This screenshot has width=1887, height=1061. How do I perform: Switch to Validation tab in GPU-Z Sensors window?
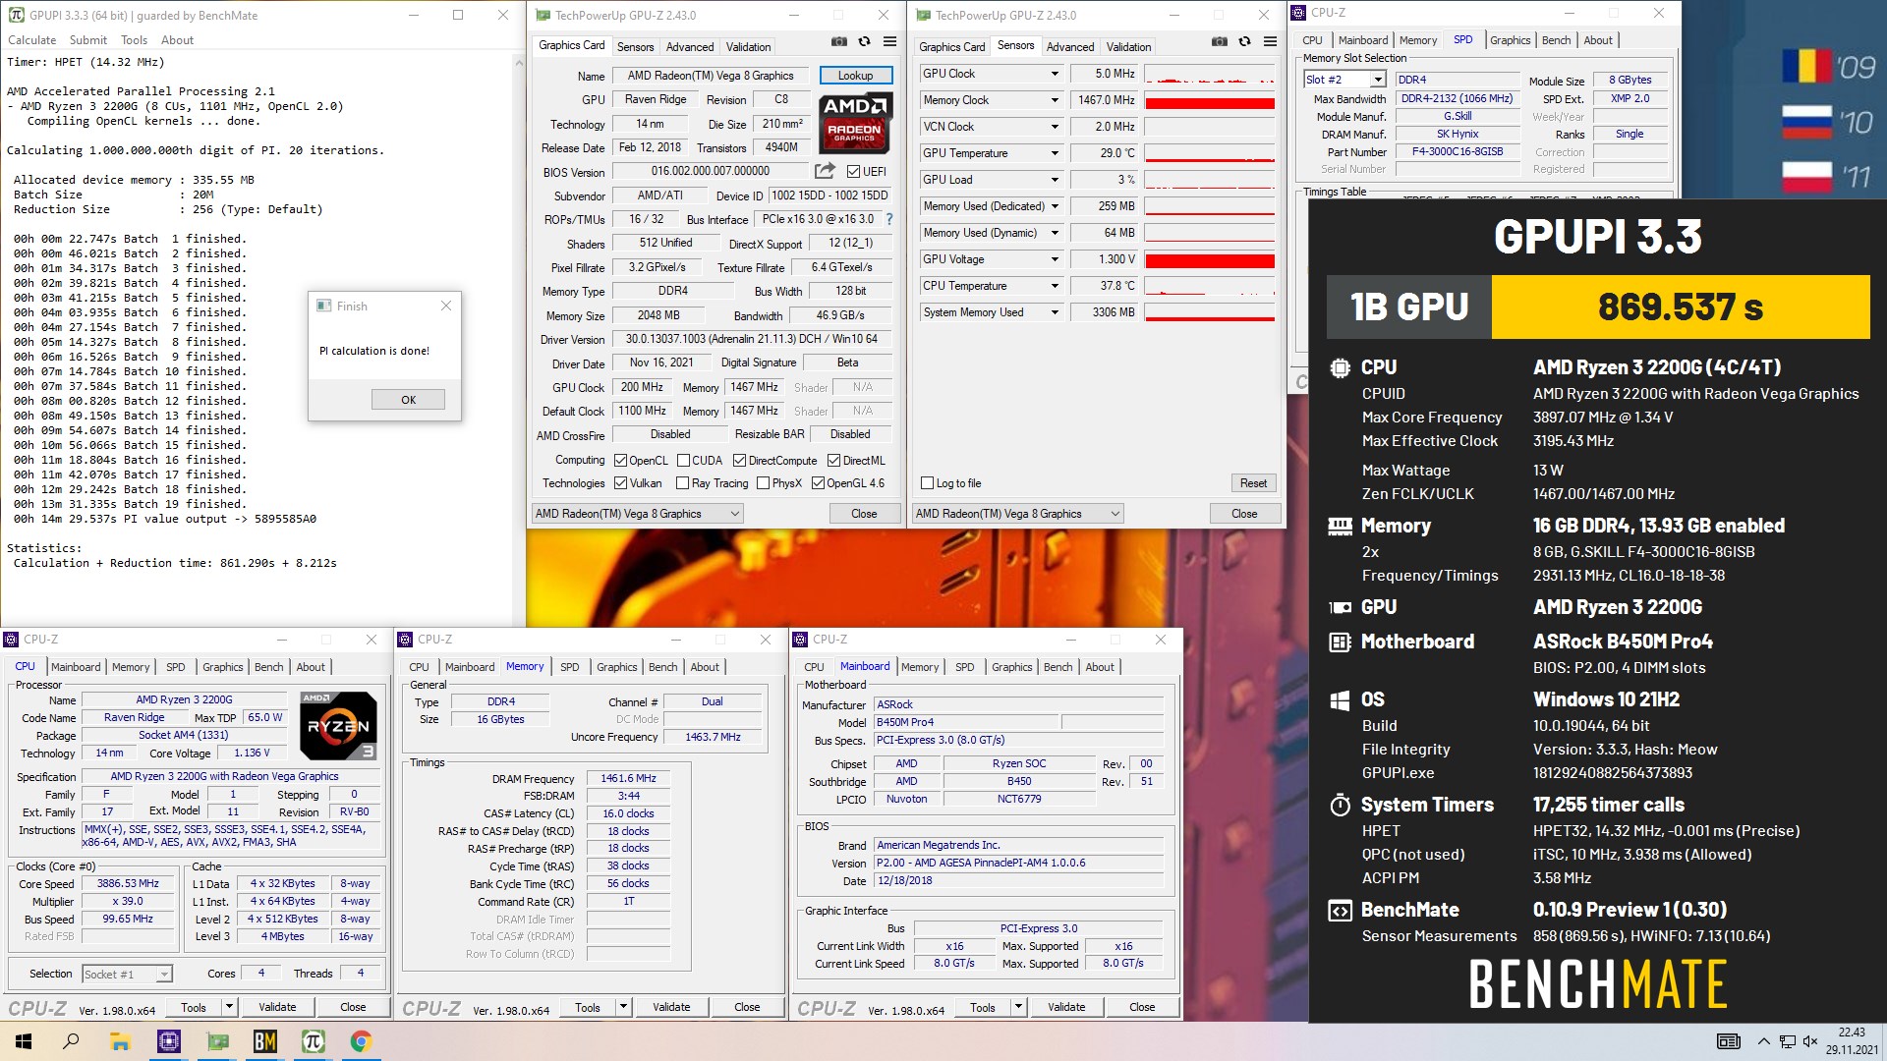pos(1128,47)
